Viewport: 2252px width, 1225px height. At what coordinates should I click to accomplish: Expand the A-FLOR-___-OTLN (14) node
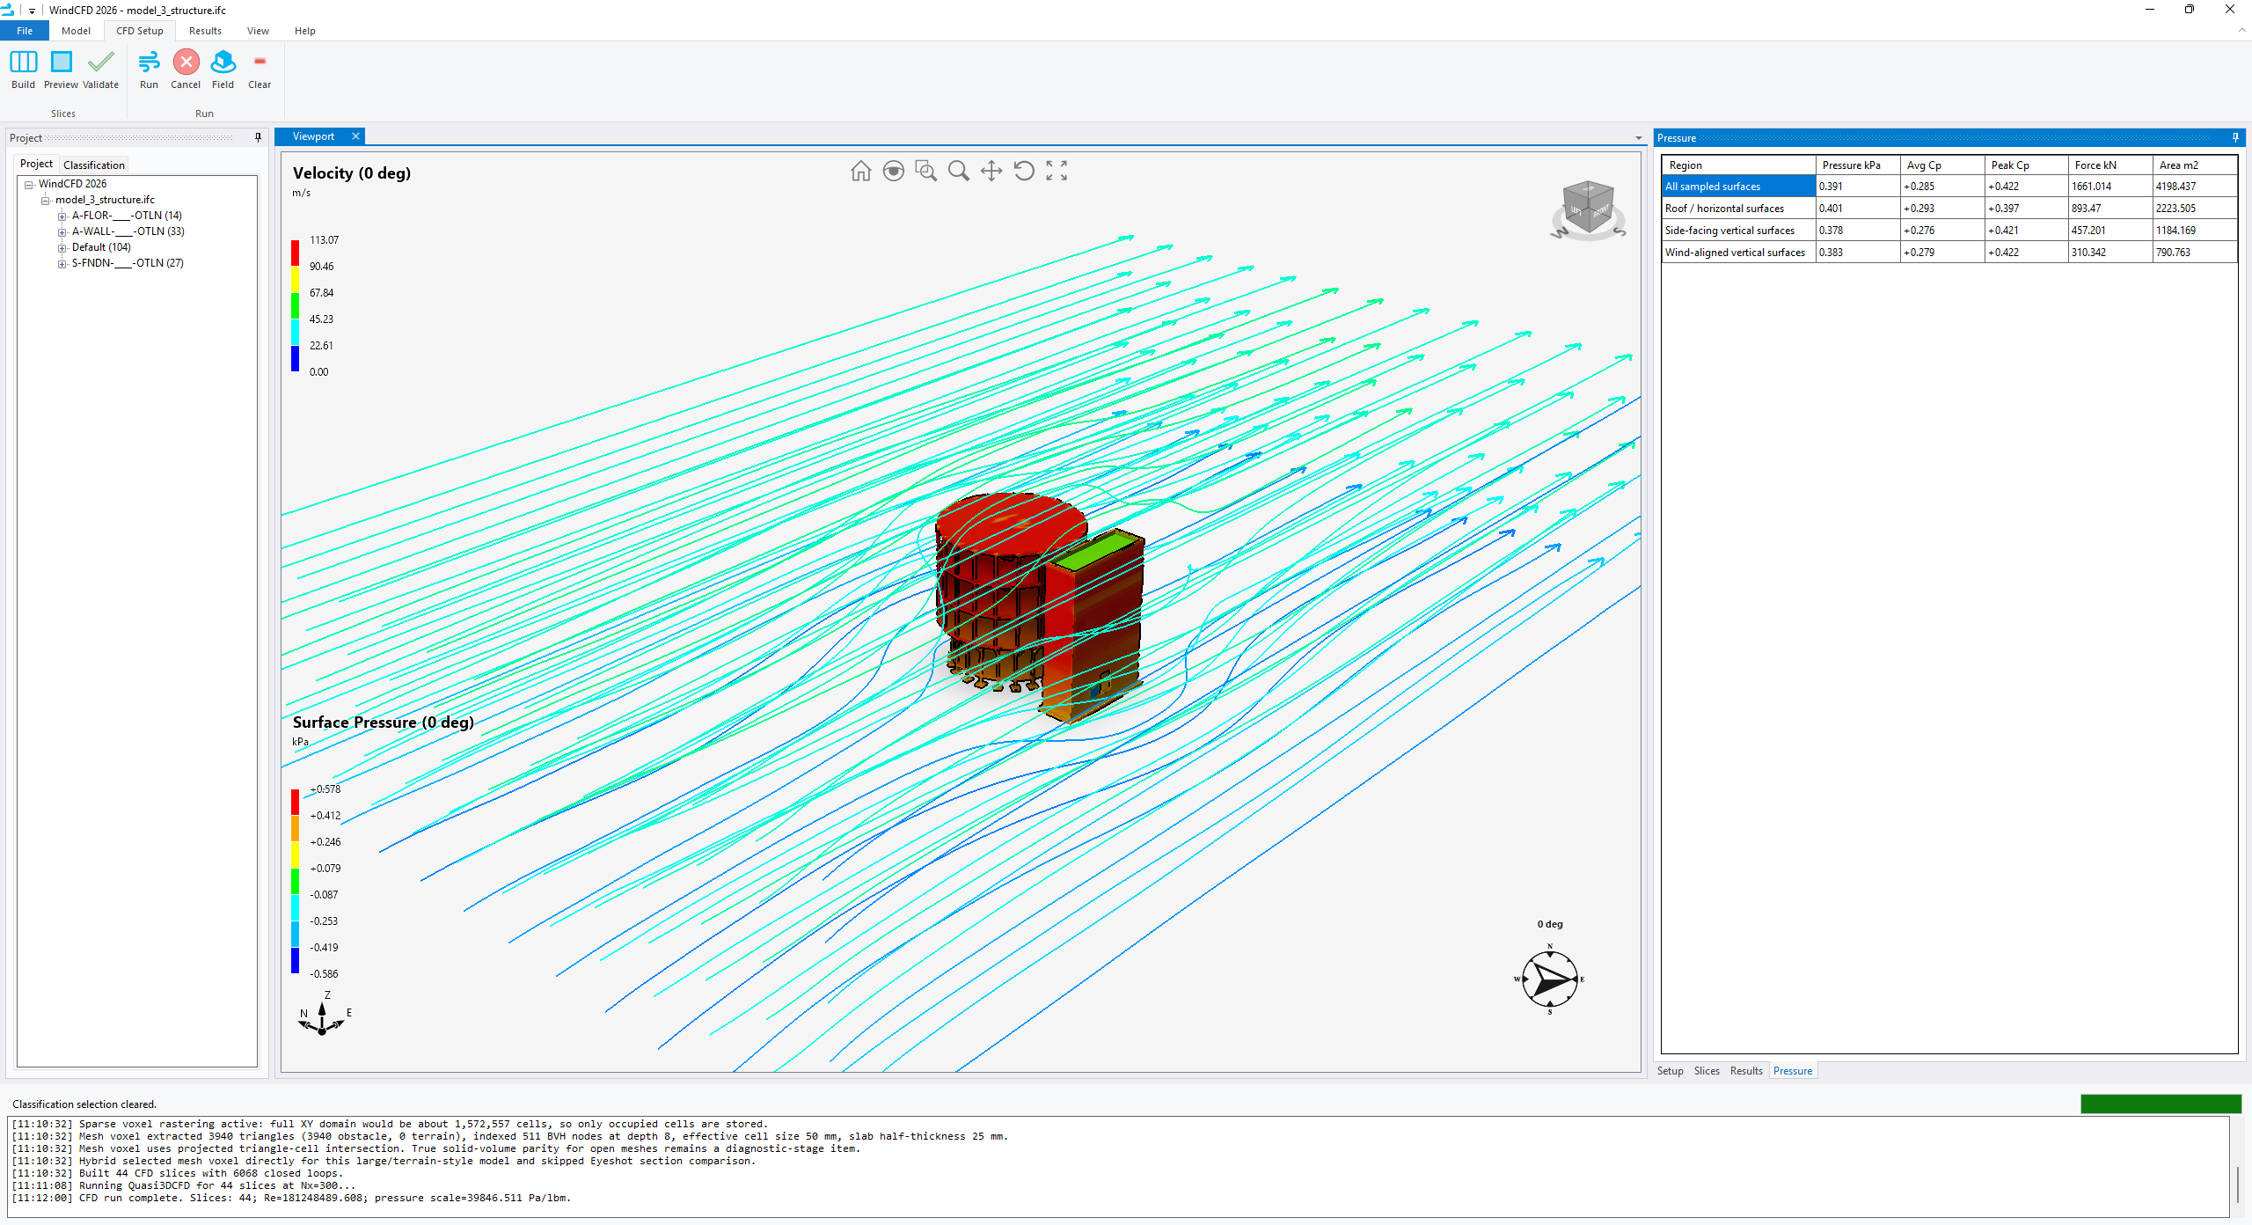point(62,216)
